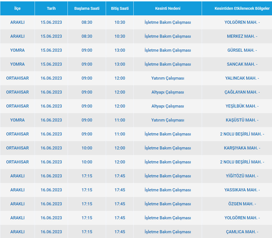Screen dimensions: 272x238
Task: Open the ÖZGEN MAH. region entry
Action: tap(242, 204)
